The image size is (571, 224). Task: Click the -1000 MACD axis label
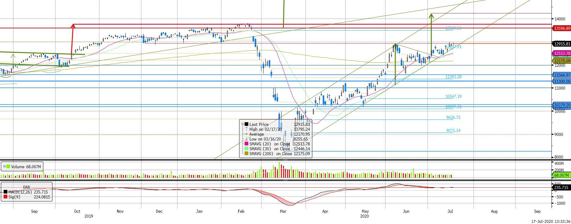(560, 204)
